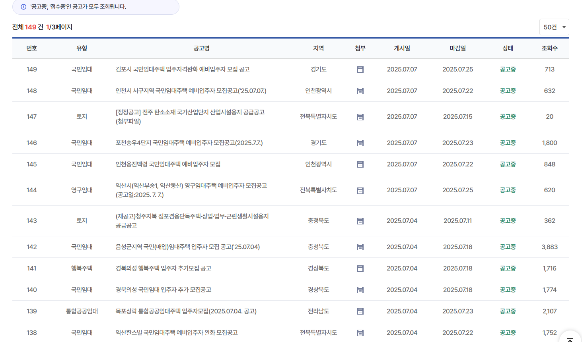Click the 게시일 column header
The height and width of the screenshot is (342, 582).
(402, 48)
